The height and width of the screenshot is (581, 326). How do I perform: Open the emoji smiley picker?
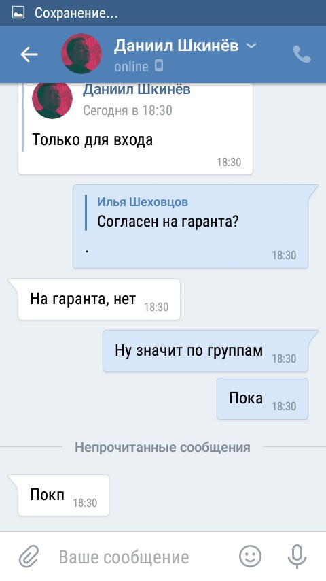pos(250,557)
